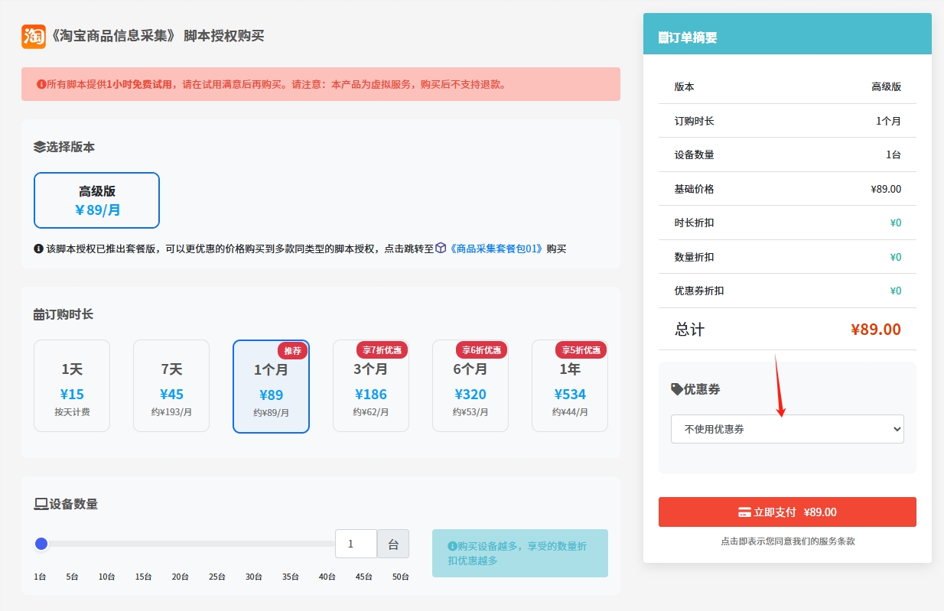944x611 pixels.
Task: Click the cube icon before 商品采集套餐包01
Action: tap(441, 249)
